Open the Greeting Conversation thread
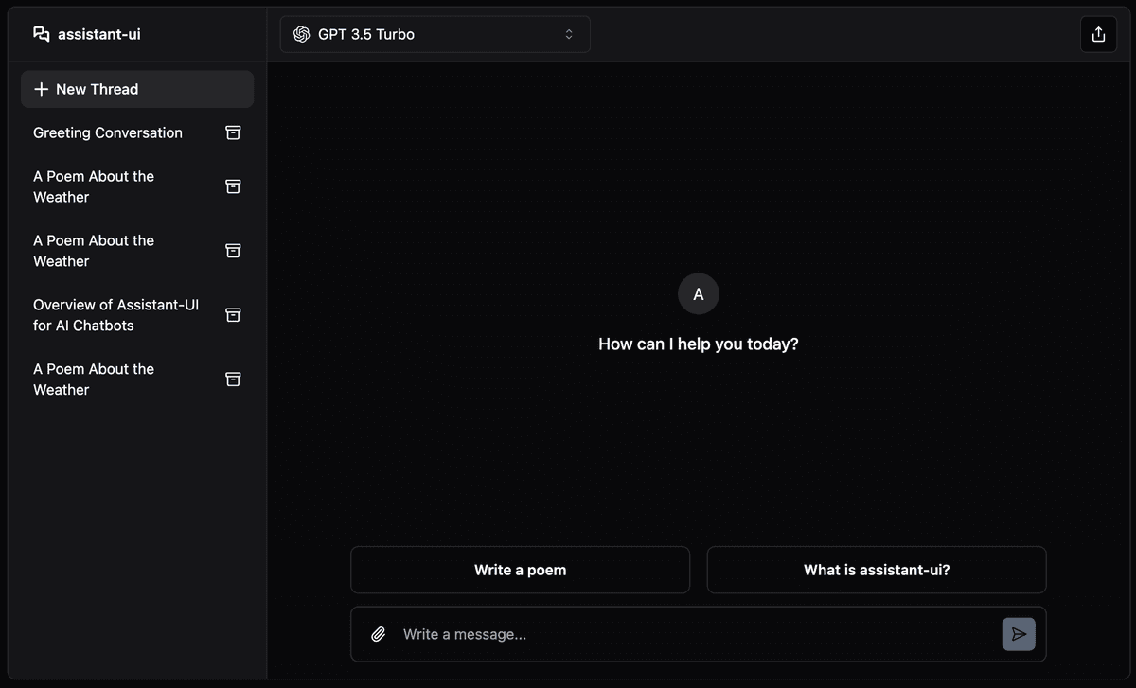1136x688 pixels. [108, 132]
